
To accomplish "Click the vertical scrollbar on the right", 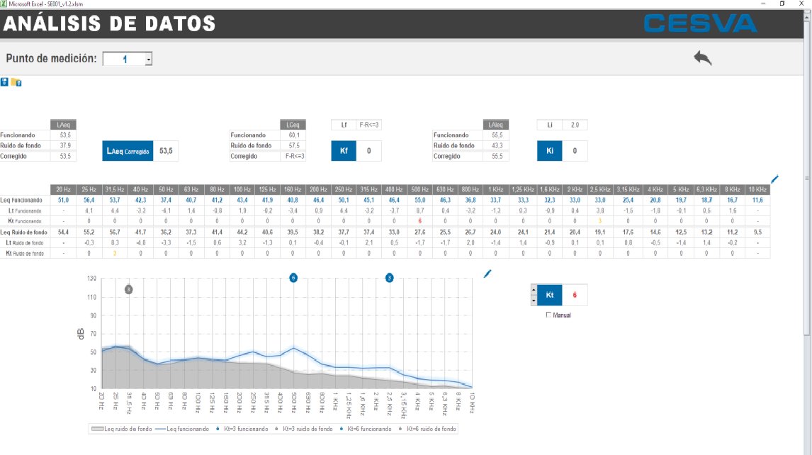I will [807, 176].
